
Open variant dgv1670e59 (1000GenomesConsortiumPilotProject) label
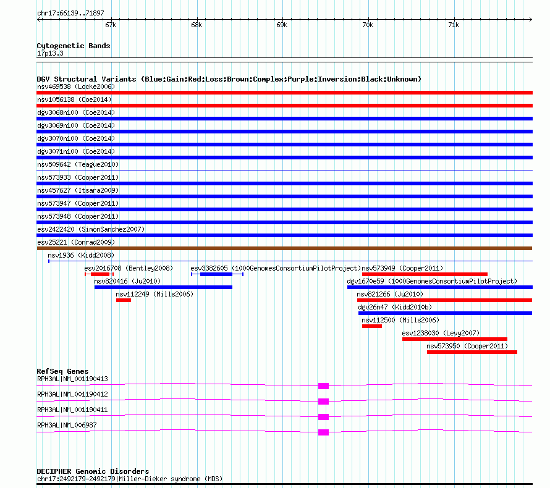pyautogui.click(x=432, y=281)
